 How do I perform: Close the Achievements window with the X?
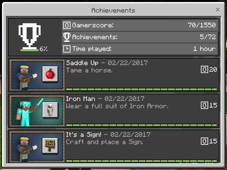pyautogui.click(x=218, y=10)
